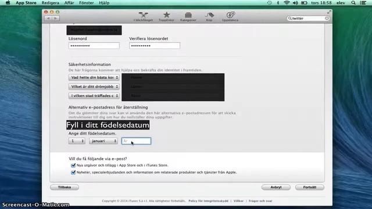
Task: Open the Purchases (Köp) toolbar section
Action: pyautogui.click(x=209, y=17)
